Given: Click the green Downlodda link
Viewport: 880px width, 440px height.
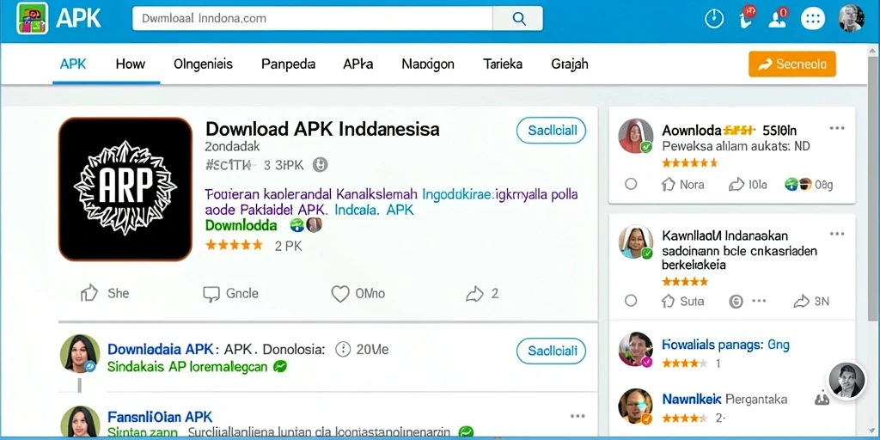Looking at the screenshot, I should 241,226.
